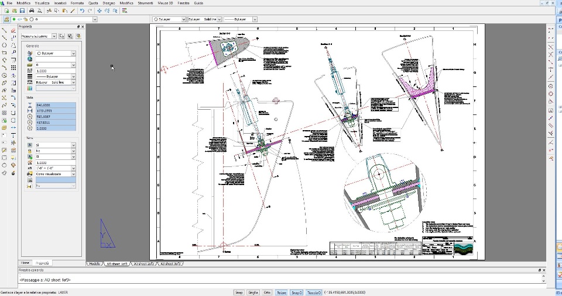
Task: Open the Nessuna selezione dropdown
Action: (x=54, y=36)
